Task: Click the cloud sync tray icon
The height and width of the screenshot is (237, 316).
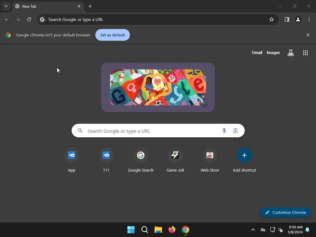Action: tap(263, 230)
